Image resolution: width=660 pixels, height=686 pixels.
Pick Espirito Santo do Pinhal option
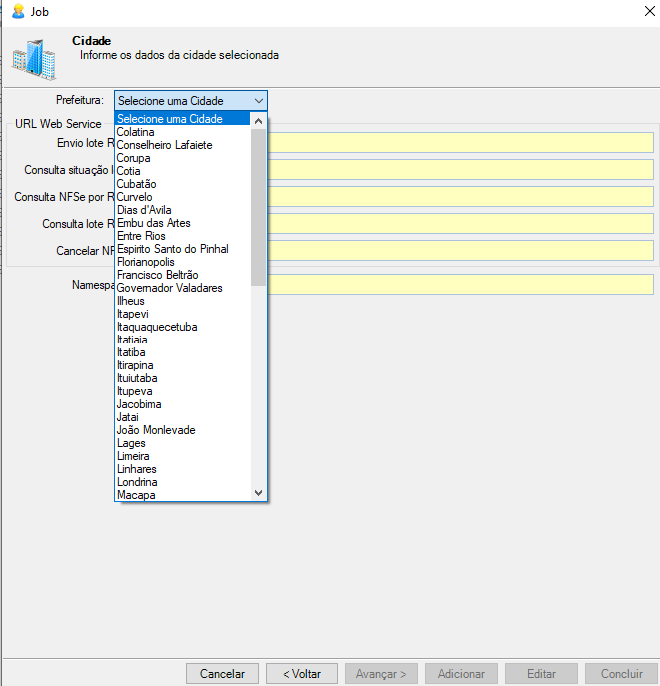(x=172, y=249)
